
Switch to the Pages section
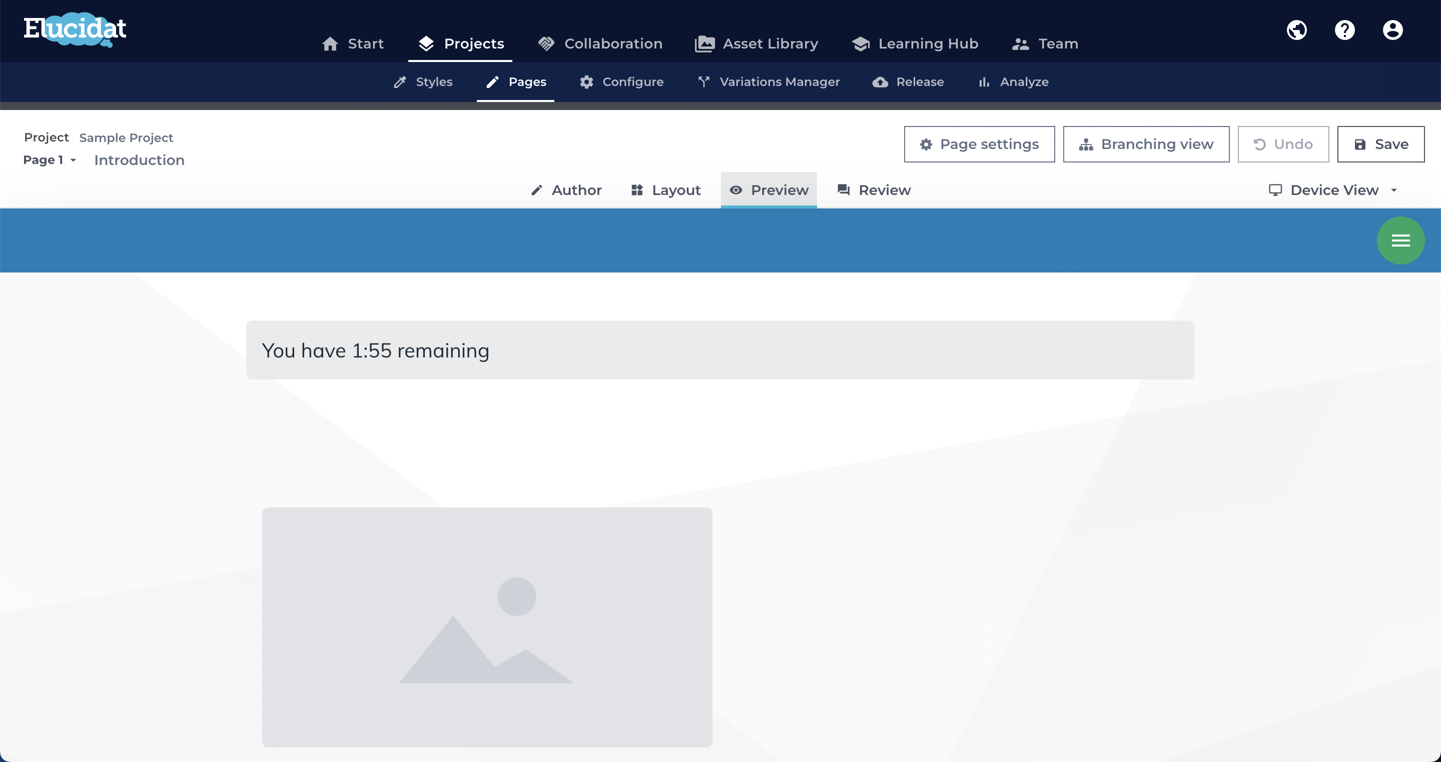point(516,81)
